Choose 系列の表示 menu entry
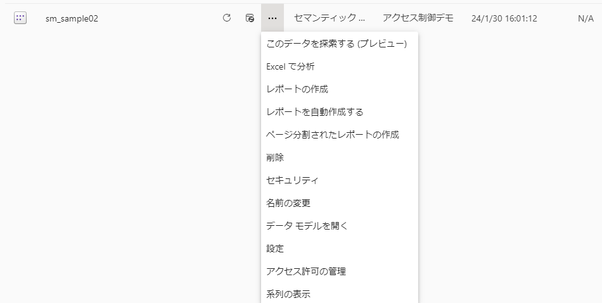 click(x=340, y=294)
